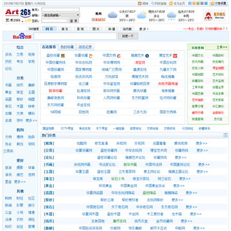Click the alarm clock icon in top bar
Screen dimensions: 231x231
coord(140,3)
